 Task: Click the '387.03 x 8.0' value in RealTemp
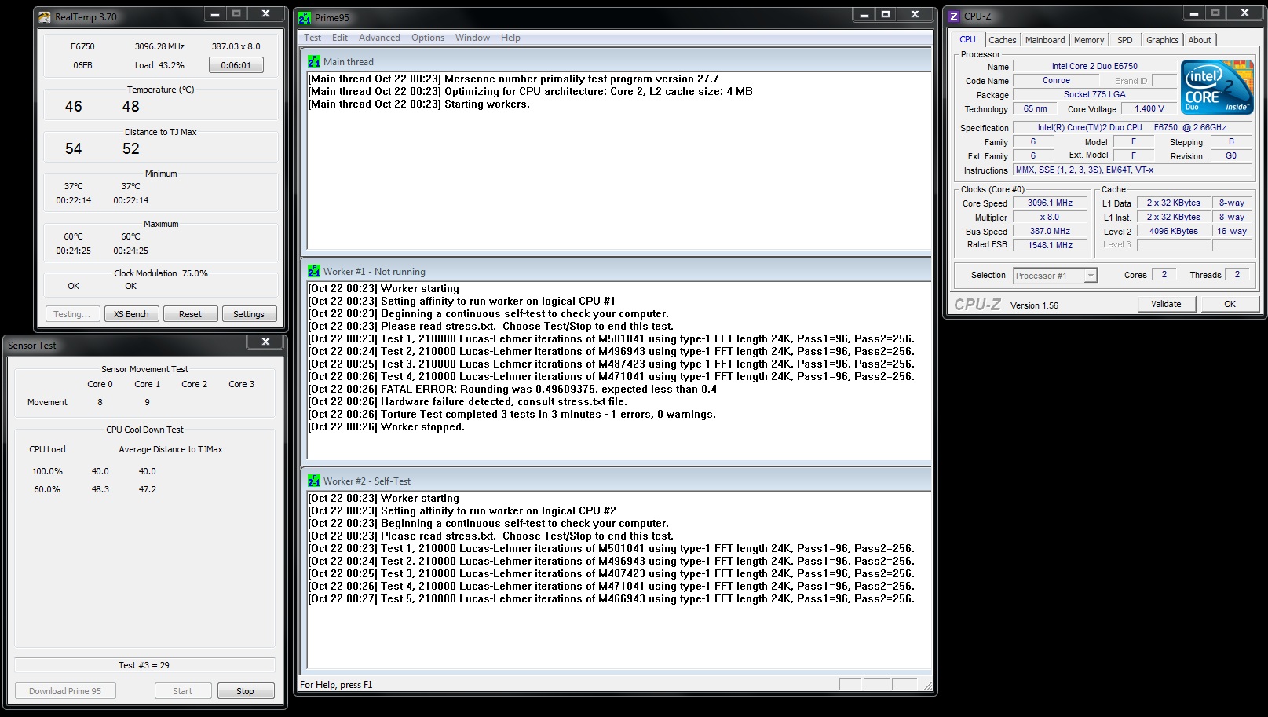tap(236, 46)
